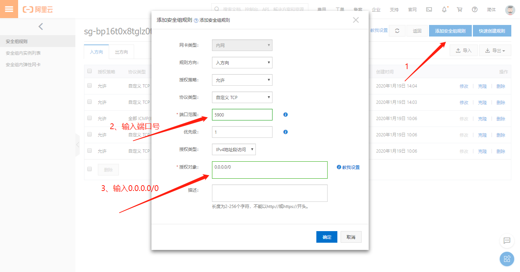Open the 协议类型 dropdown
This screenshot has height=272, width=520.
tap(242, 97)
